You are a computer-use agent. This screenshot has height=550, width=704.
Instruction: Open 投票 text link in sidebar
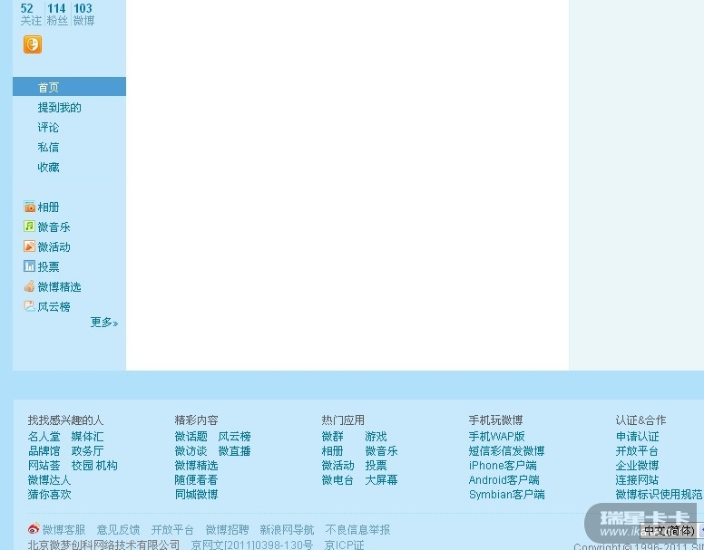(x=48, y=266)
